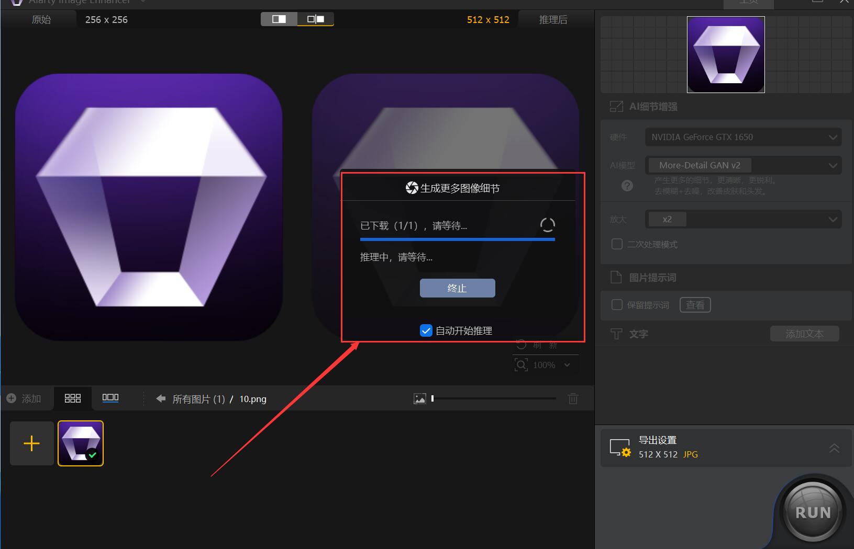Select the 10.png thumbnail

[x=81, y=443]
